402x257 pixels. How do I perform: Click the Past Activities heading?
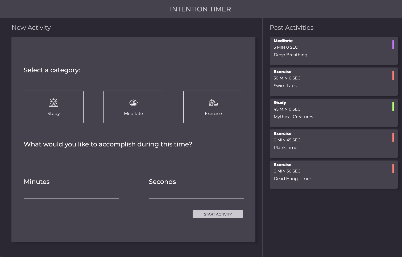[292, 28]
